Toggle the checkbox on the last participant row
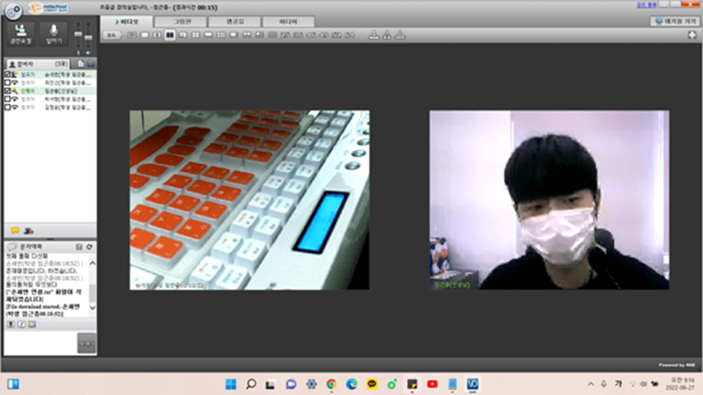The height and width of the screenshot is (395, 703). tap(7, 107)
